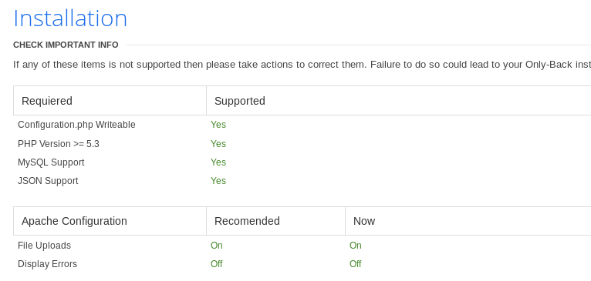Click Yes status for Configuration.php Writeable

[218, 125]
